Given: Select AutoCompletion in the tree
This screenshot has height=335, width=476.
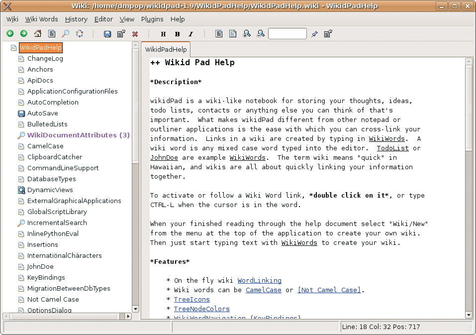Looking at the screenshot, I should point(53,103).
